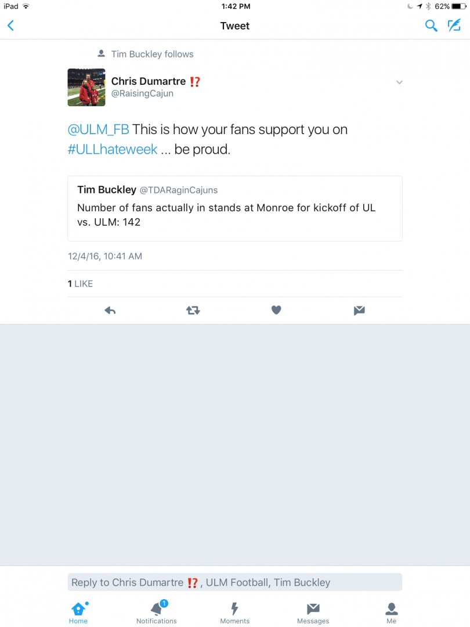Go to the Messages tab

[x=313, y=612]
